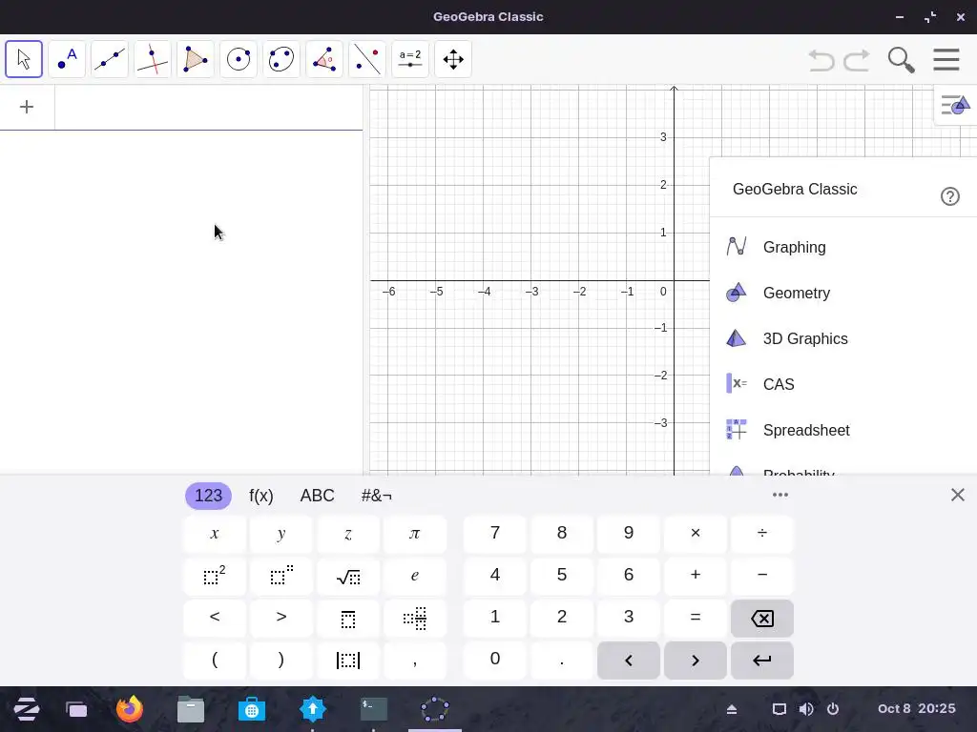Select the Polygon tool

point(196,59)
